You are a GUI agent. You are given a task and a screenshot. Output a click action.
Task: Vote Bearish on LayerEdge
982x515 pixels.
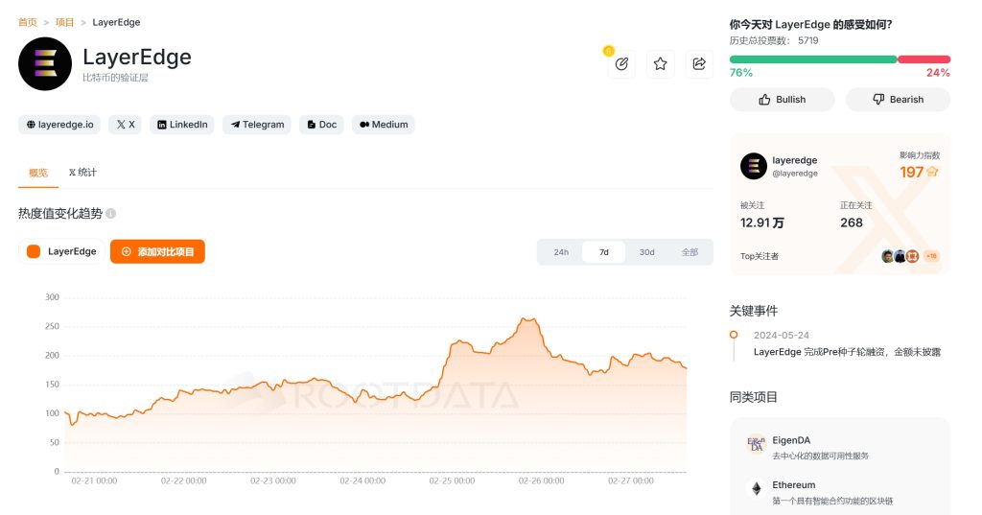pos(898,100)
